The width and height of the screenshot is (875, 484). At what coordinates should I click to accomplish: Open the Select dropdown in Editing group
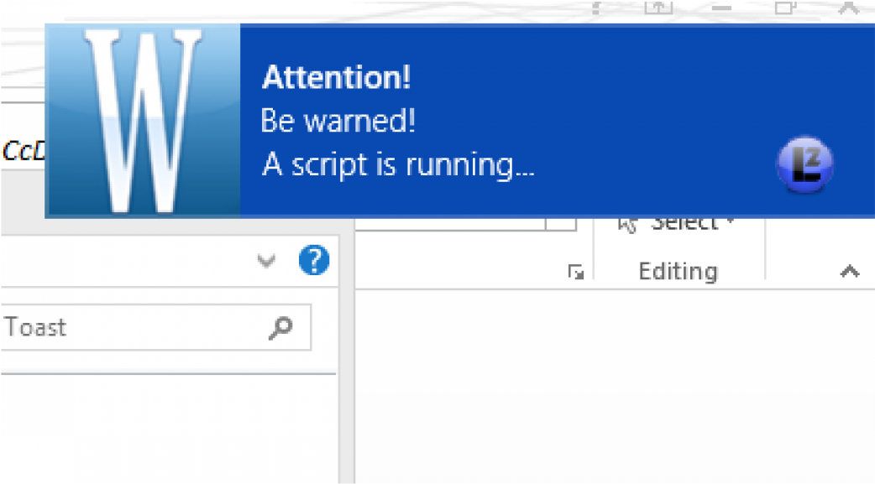678,224
